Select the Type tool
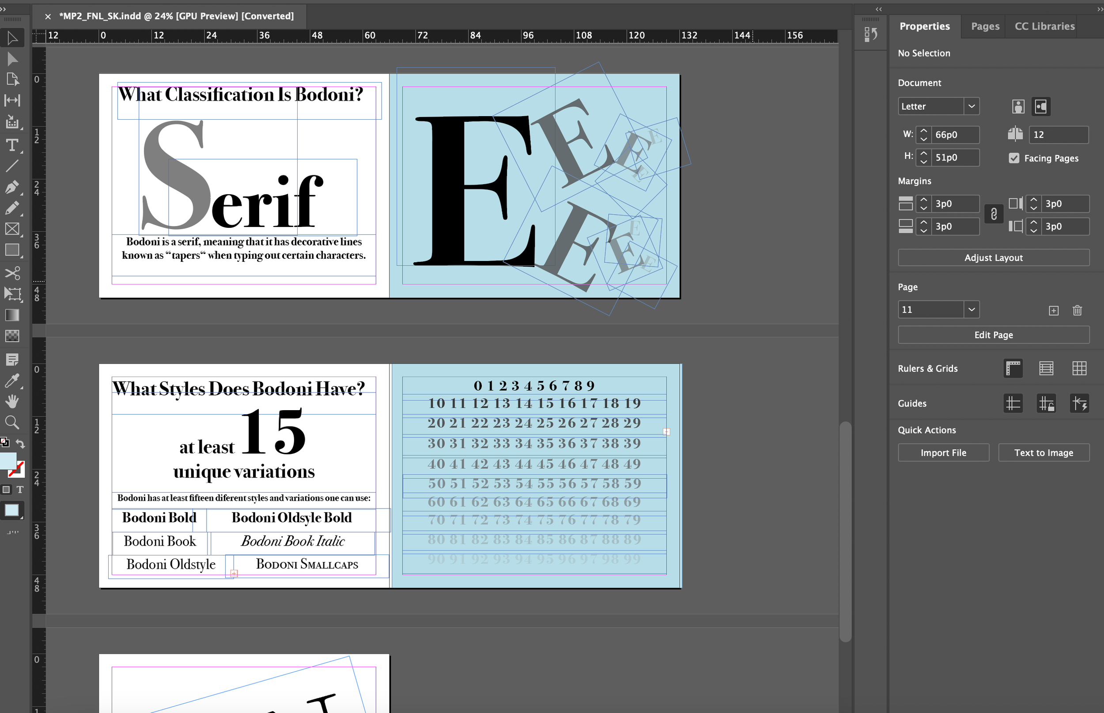 click(12, 145)
